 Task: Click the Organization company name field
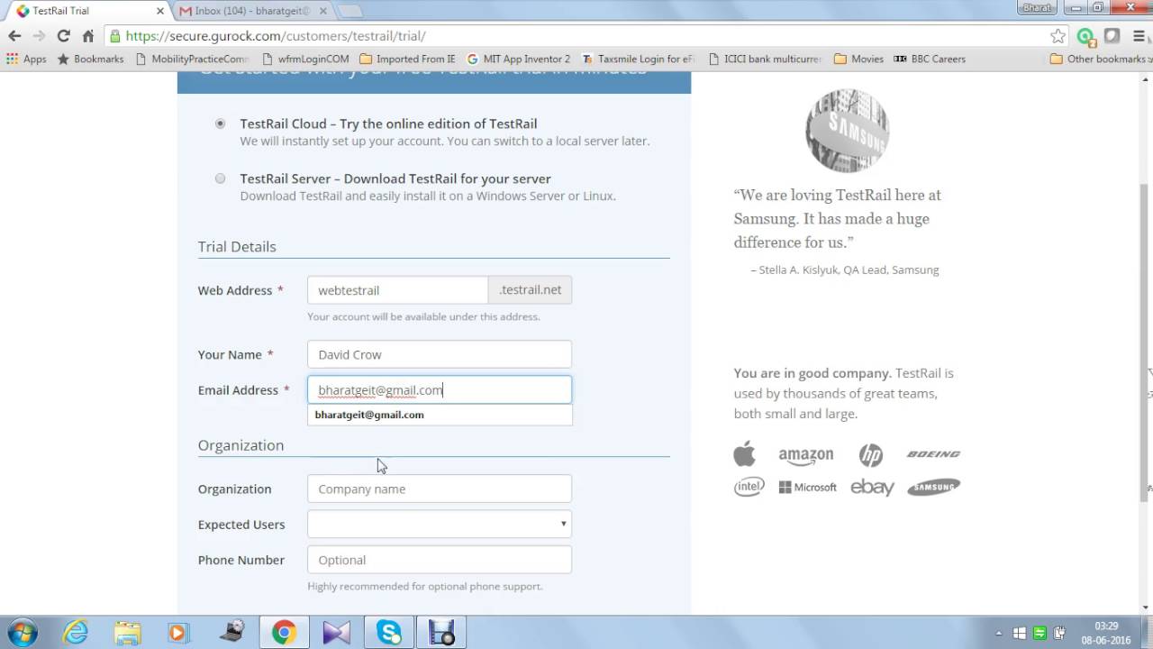[440, 489]
